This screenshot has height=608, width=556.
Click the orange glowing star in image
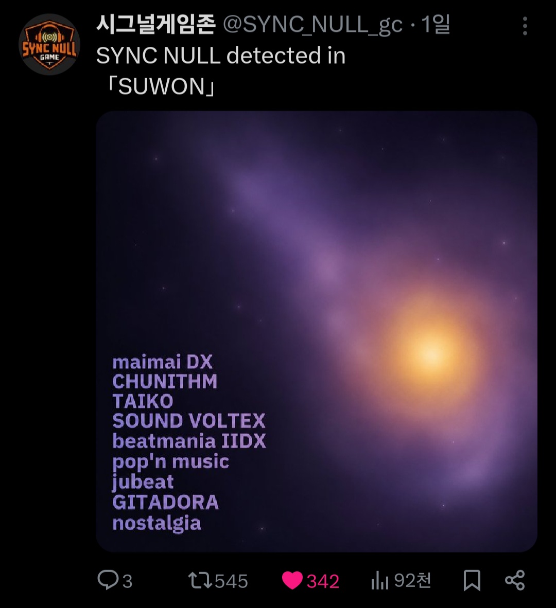[x=431, y=353]
